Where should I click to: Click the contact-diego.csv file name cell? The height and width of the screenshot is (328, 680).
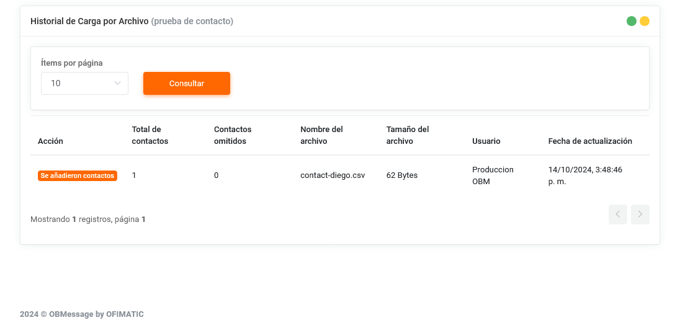[x=333, y=175]
